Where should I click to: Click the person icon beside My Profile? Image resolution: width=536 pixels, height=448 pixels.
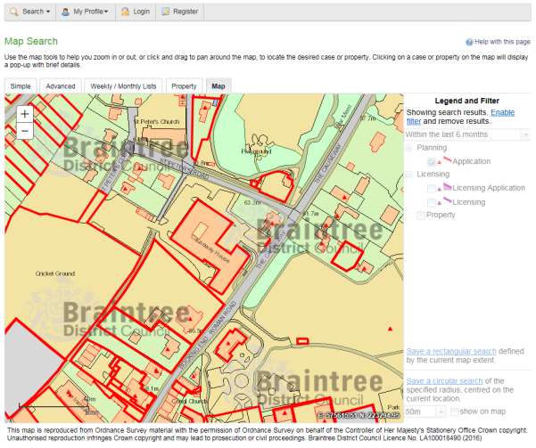pyautogui.click(x=65, y=12)
